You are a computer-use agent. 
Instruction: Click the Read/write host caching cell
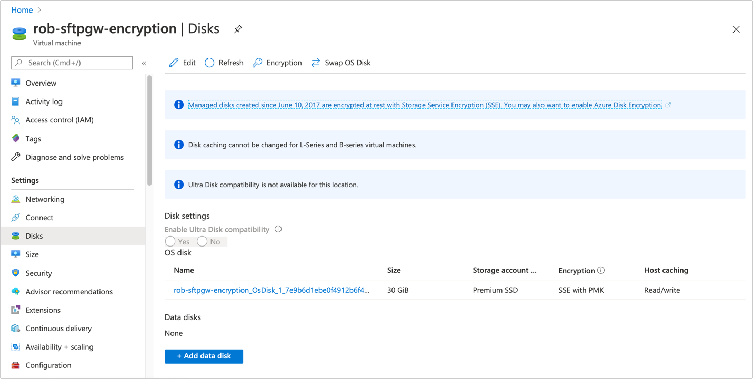[x=662, y=290]
